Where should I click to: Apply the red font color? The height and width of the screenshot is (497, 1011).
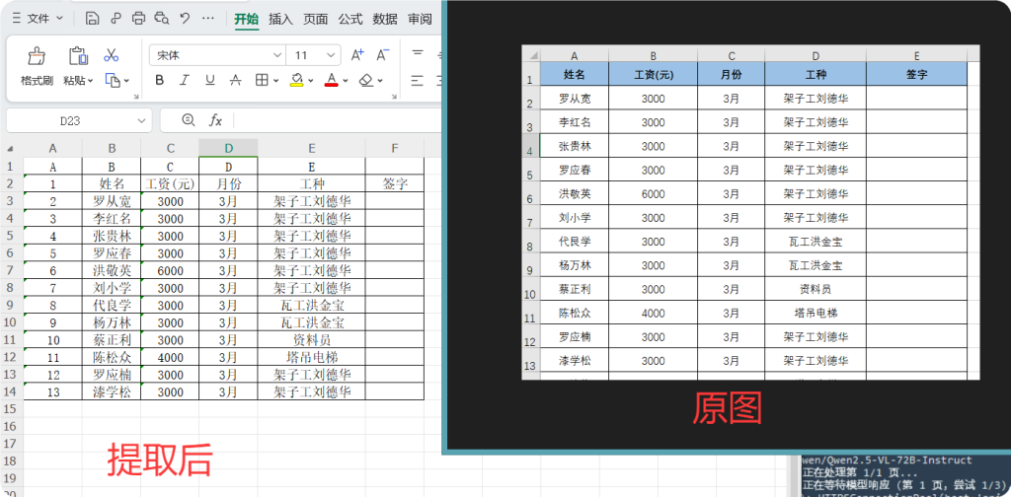[x=332, y=81]
